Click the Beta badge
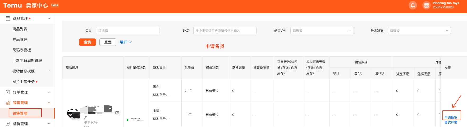The width and height of the screenshot is (467, 127). pyautogui.click(x=55, y=5)
